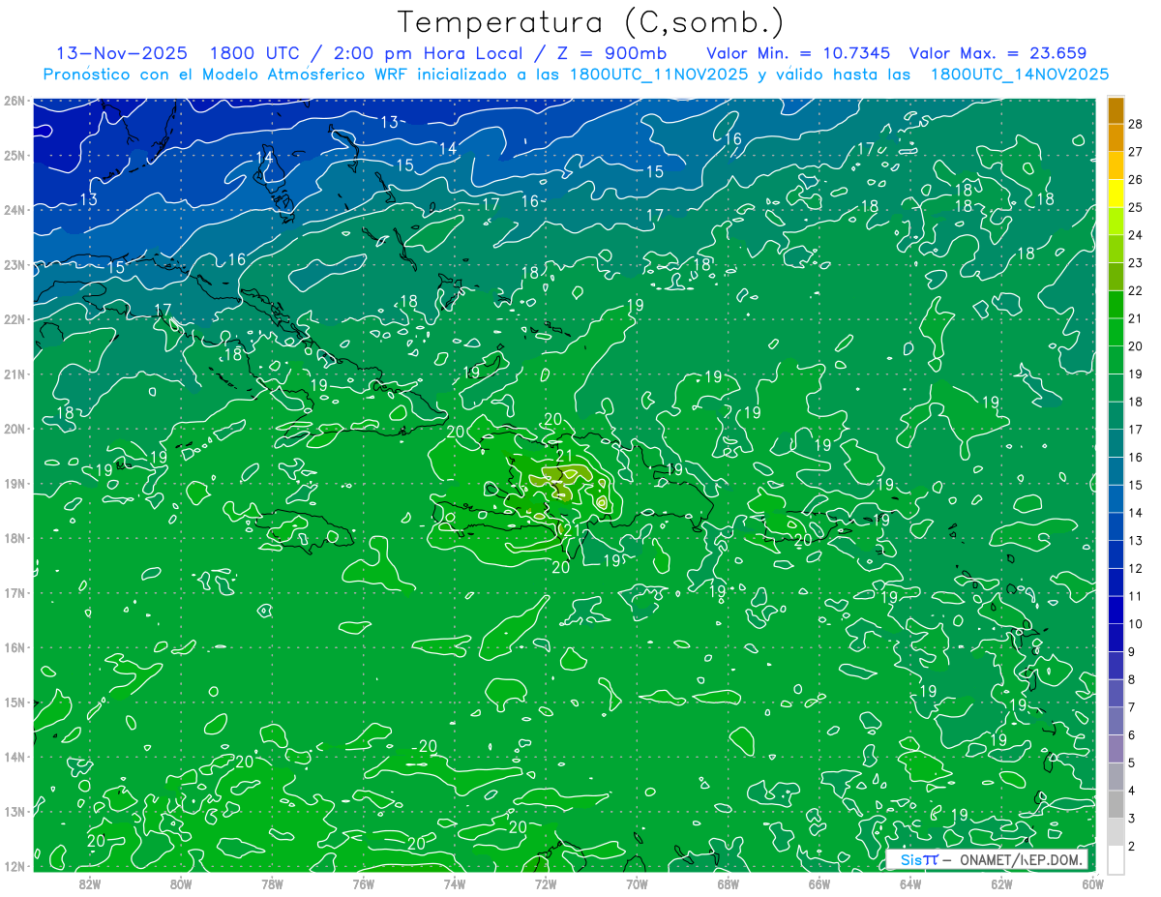Click the yellow swatch above '25' on the color scale
This screenshot has width=1161, height=897.
tap(1116, 194)
